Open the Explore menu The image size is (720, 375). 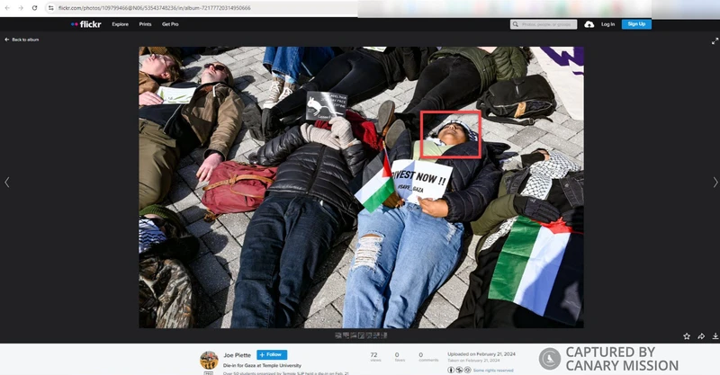click(x=121, y=24)
